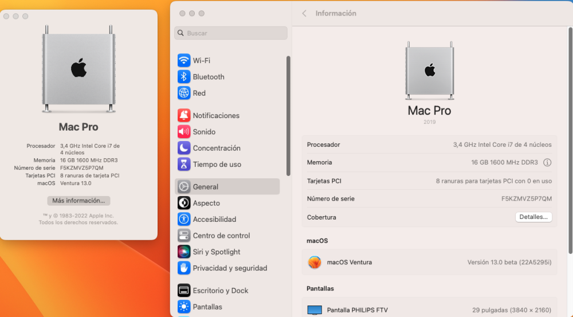Select the Concentración moon icon
Image resolution: width=573 pixels, height=317 pixels.
click(x=184, y=148)
